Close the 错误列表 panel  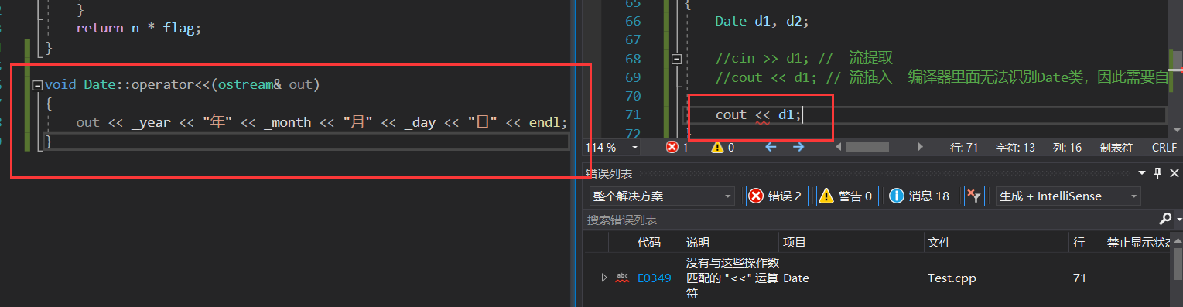[x=1174, y=173]
